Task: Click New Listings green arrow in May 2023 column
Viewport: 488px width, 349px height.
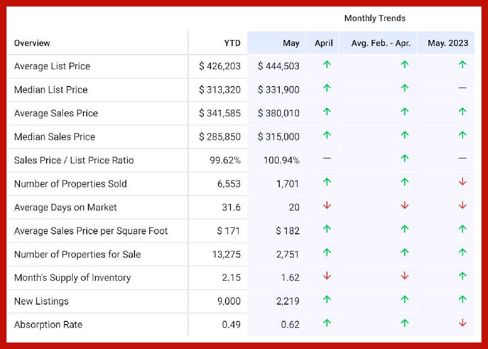Action: [462, 300]
